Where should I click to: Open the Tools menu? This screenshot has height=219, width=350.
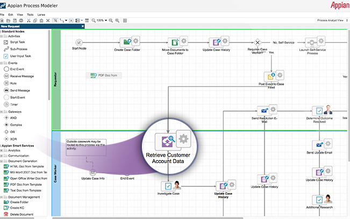coord(30,14)
